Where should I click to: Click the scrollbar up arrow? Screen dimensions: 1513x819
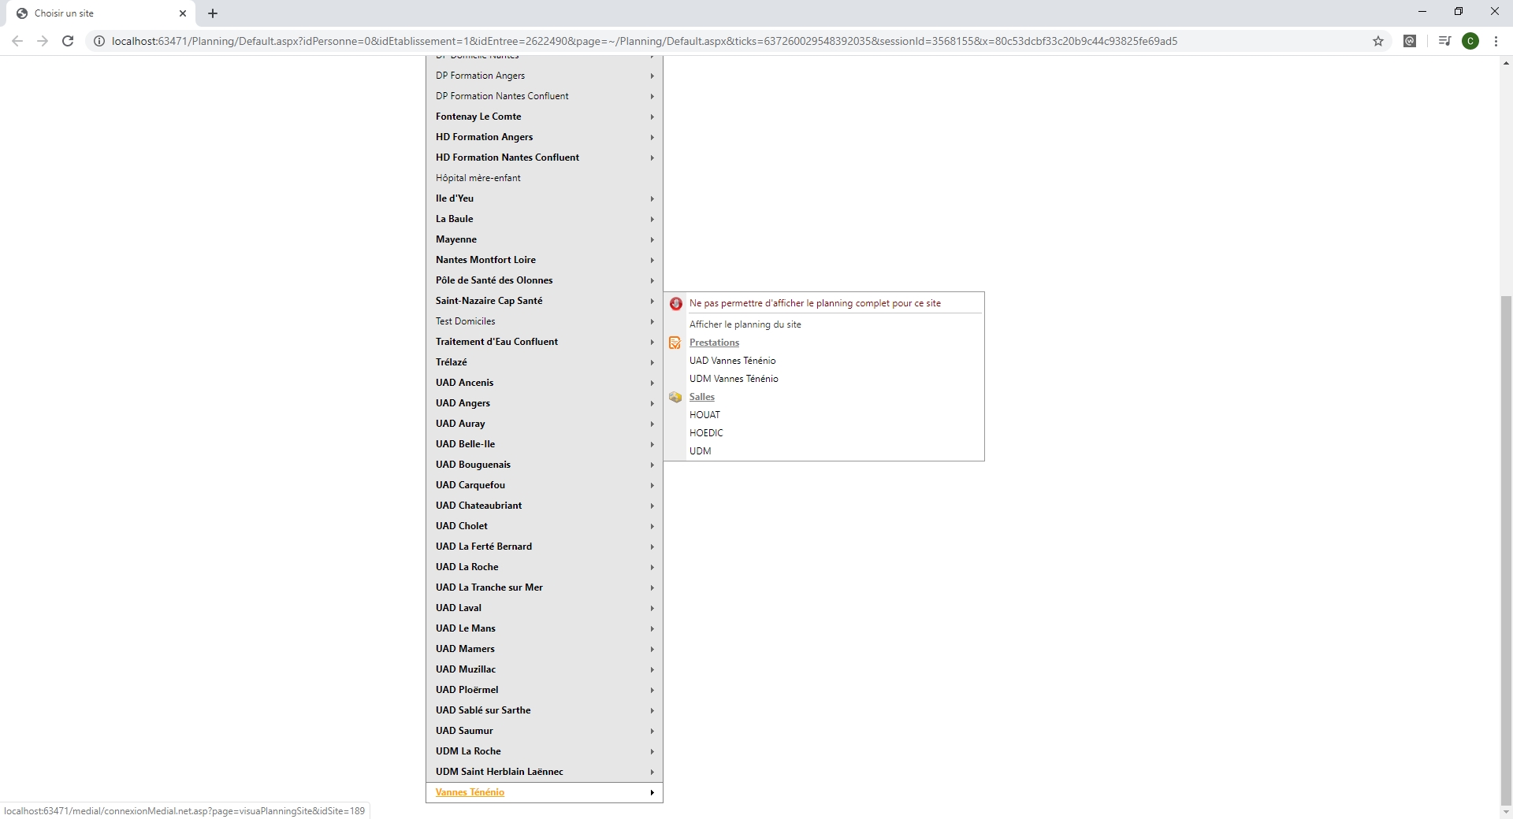point(1506,63)
